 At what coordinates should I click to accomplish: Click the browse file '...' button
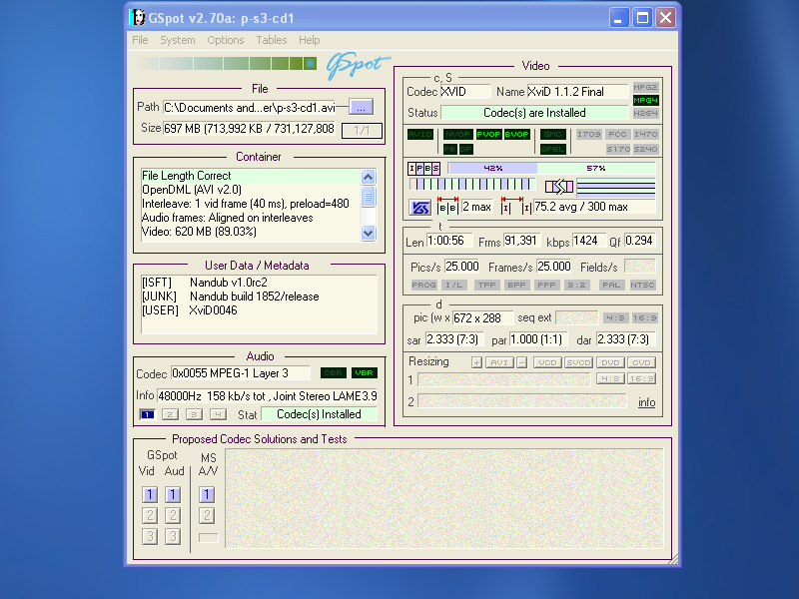pyautogui.click(x=361, y=108)
